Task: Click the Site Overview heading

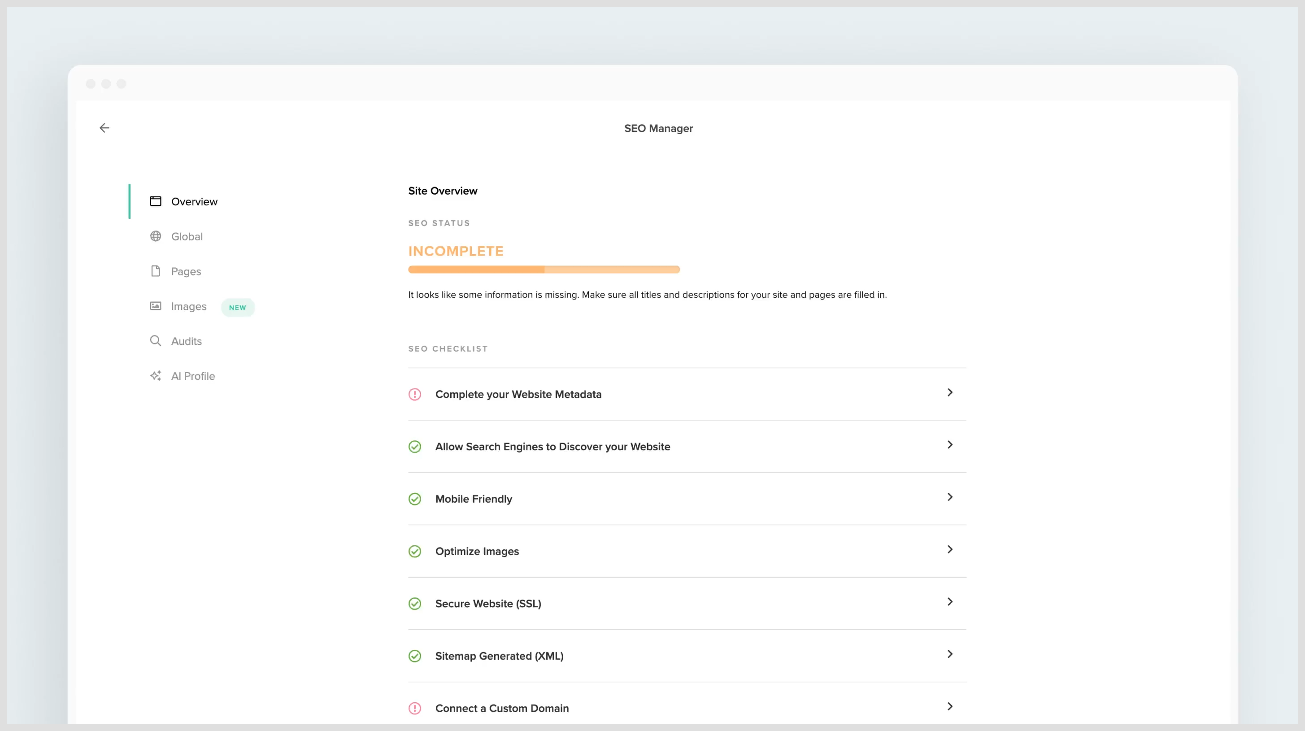Action: 443,191
